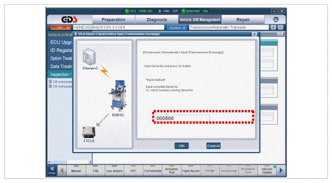Click the GDS logo
This screenshot has width=332, height=183.
[x=70, y=19]
